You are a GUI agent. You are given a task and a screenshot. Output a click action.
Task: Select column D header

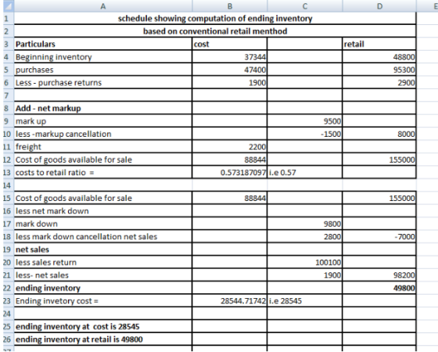pyautogui.click(x=379, y=6)
